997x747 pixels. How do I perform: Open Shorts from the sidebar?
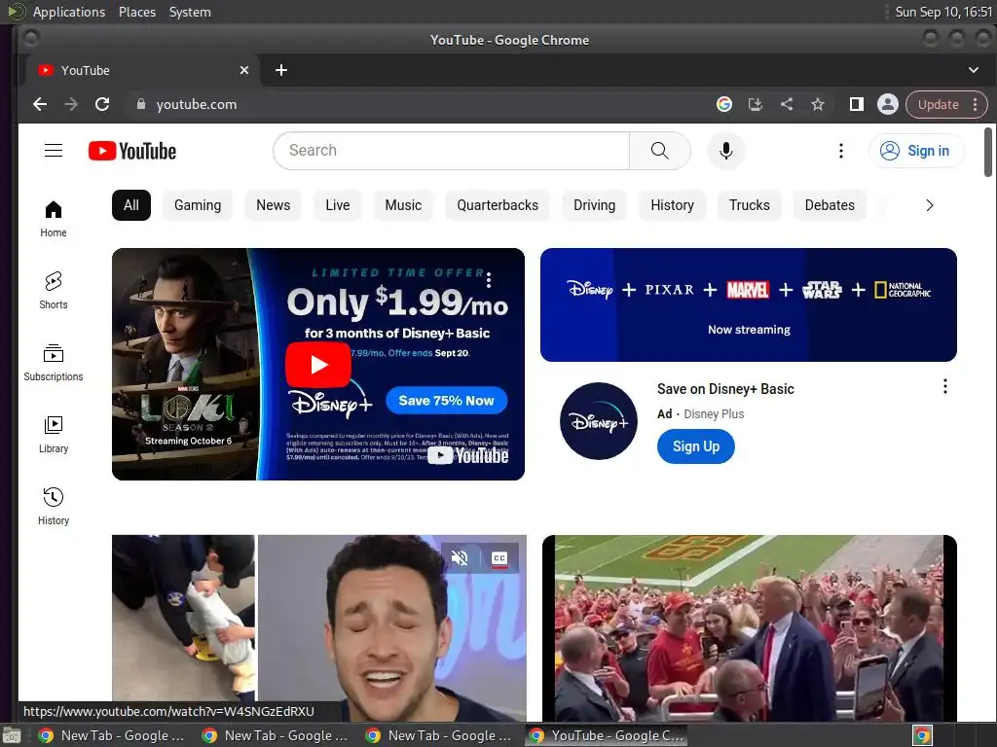[54, 290]
